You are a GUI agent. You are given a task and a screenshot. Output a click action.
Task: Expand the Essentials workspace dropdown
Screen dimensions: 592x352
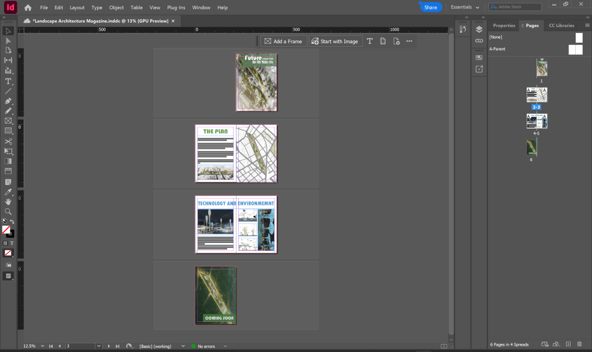point(465,8)
